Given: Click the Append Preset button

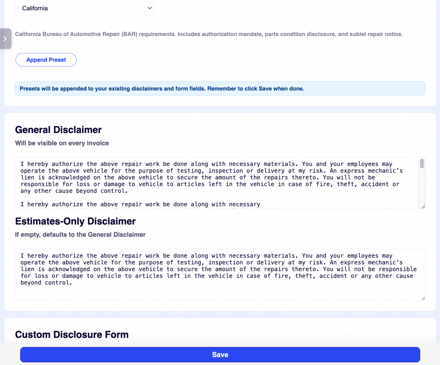Looking at the screenshot, I should (x=46, y=60).
